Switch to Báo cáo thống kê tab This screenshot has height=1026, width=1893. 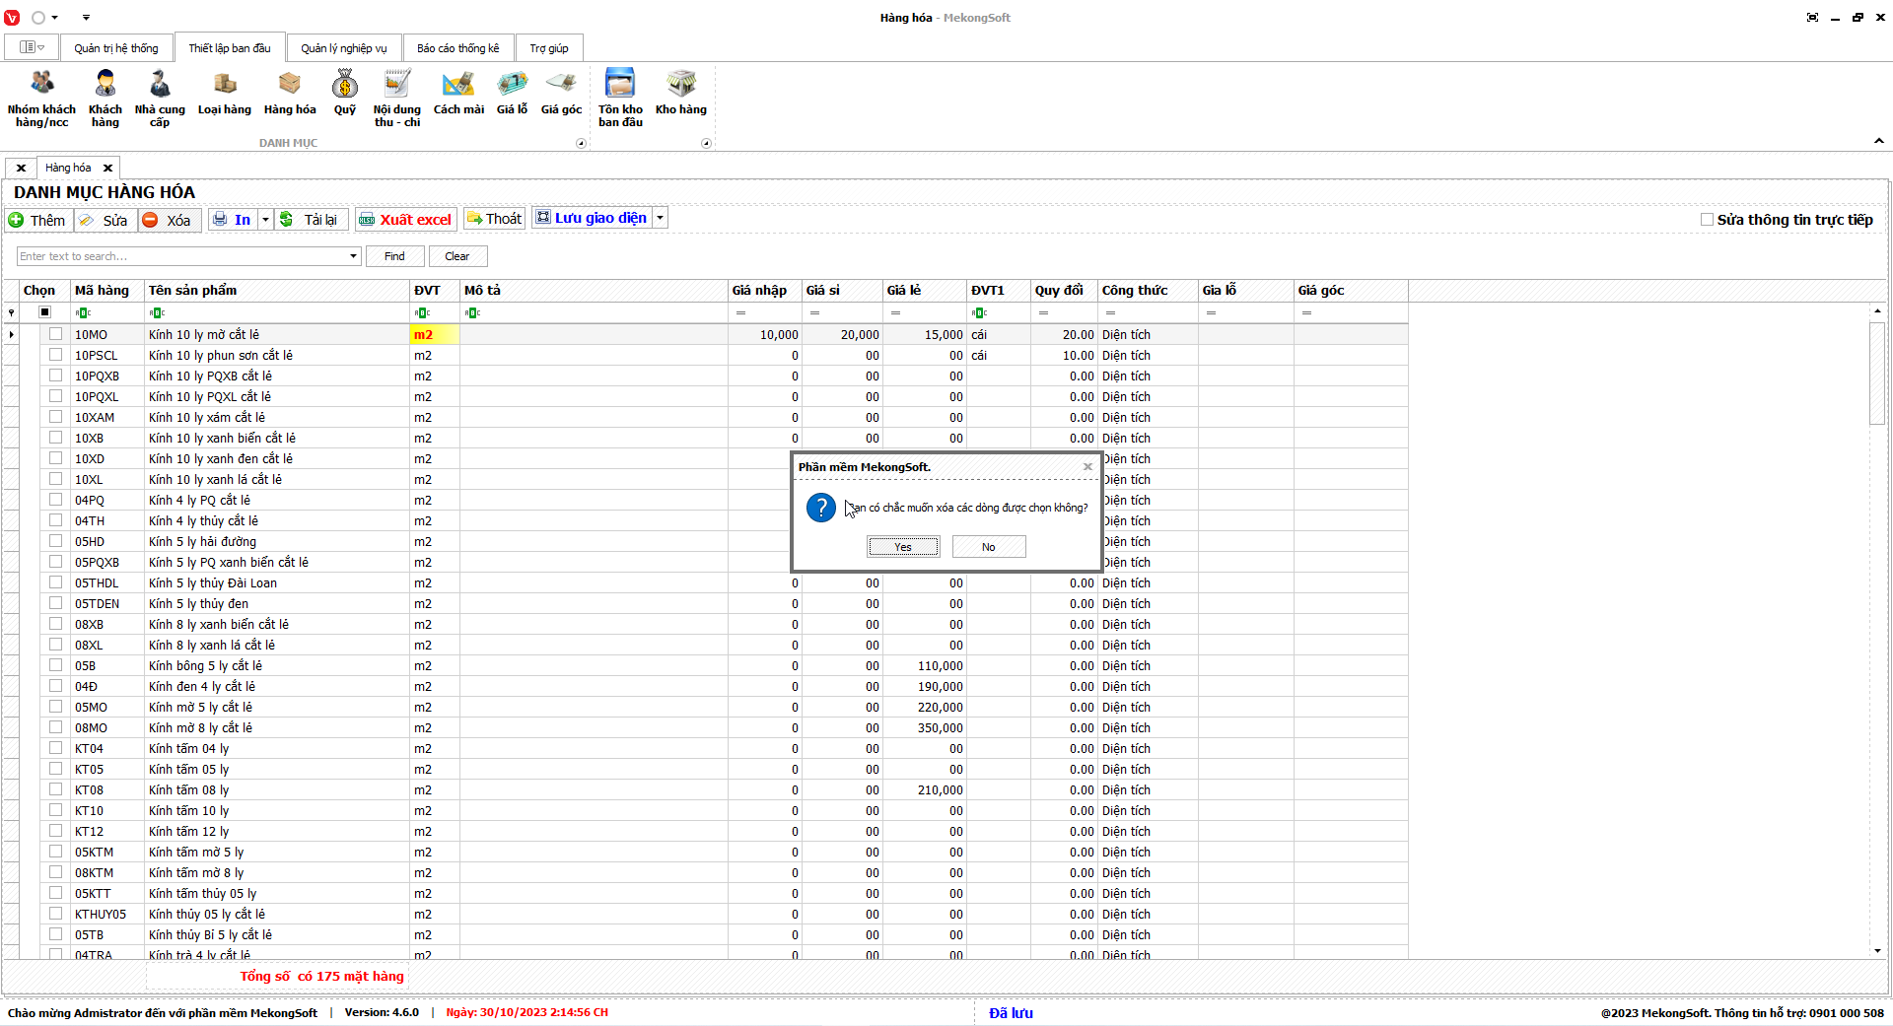click(457, 48)
